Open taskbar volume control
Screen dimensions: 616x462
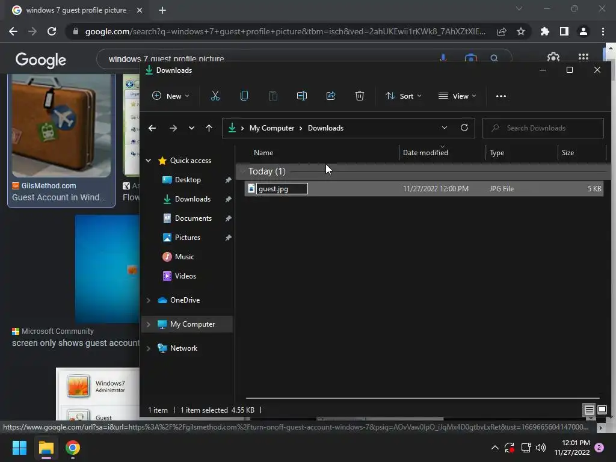[x=541, y=448]
